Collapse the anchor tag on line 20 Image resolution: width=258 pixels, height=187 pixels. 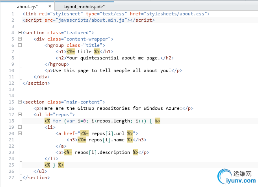pos(20,133)
